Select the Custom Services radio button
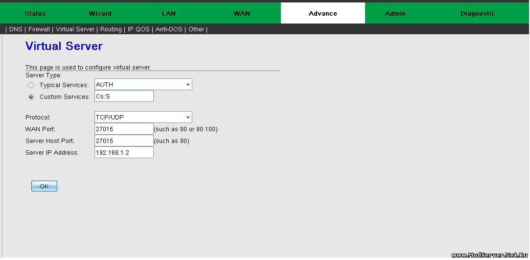530x260 pixels. tap(31, 97)
